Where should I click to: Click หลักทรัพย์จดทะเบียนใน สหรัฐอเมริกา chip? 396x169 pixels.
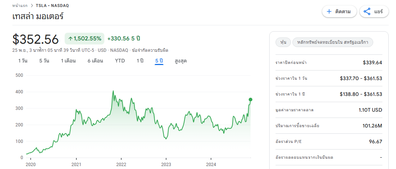[332, 43]
